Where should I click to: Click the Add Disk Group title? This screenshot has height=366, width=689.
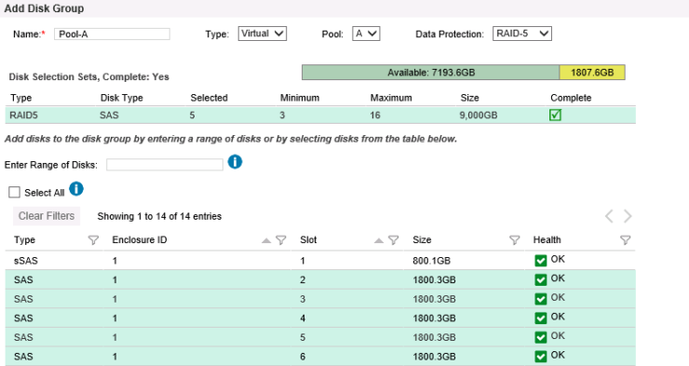(x=44, y=8)
